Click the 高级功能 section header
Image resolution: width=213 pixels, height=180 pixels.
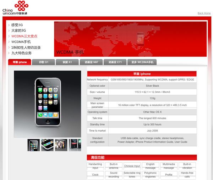142,157
